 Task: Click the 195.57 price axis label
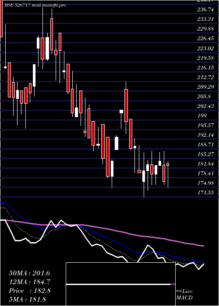205,125
